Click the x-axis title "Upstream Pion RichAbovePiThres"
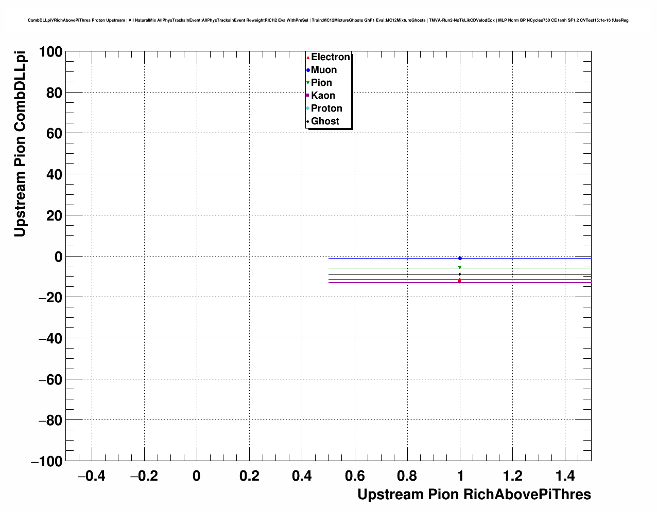 coord(474,495)
